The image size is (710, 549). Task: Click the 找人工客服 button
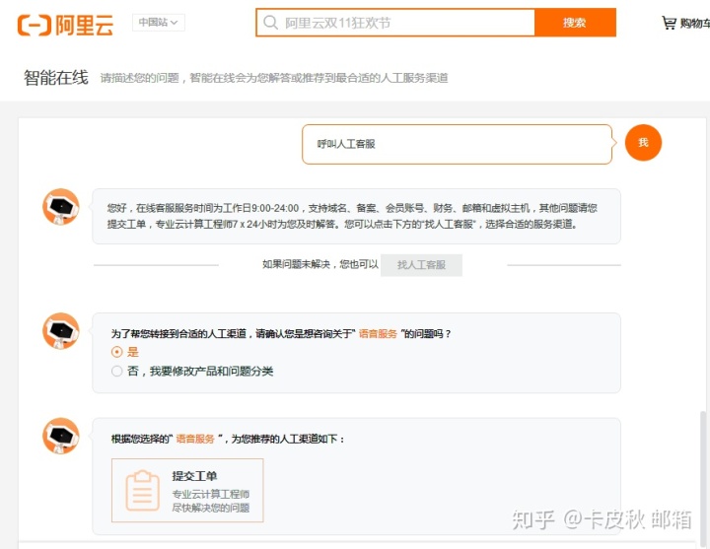point(421,264)
